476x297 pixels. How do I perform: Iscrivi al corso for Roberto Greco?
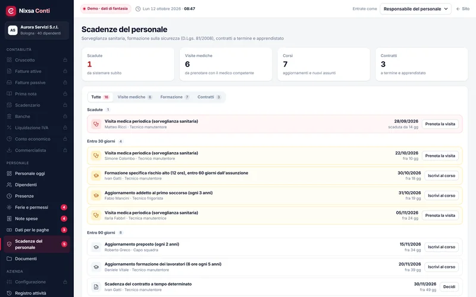(441, 247)
